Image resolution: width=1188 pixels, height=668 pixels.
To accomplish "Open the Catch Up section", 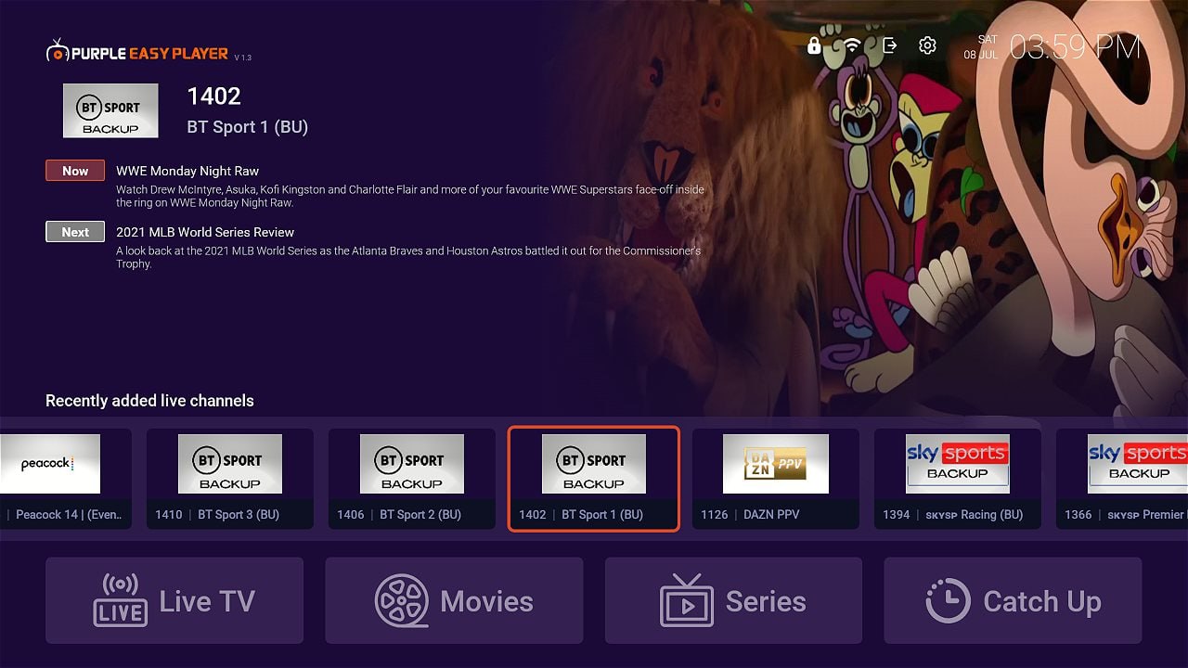I will click(1013, 600).
